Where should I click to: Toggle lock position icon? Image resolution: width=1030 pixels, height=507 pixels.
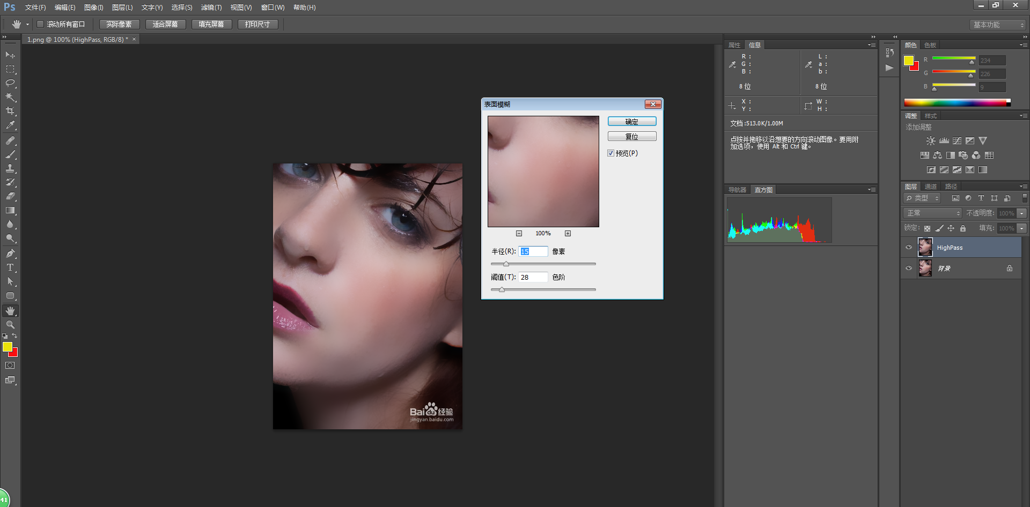tap(951, 228)
